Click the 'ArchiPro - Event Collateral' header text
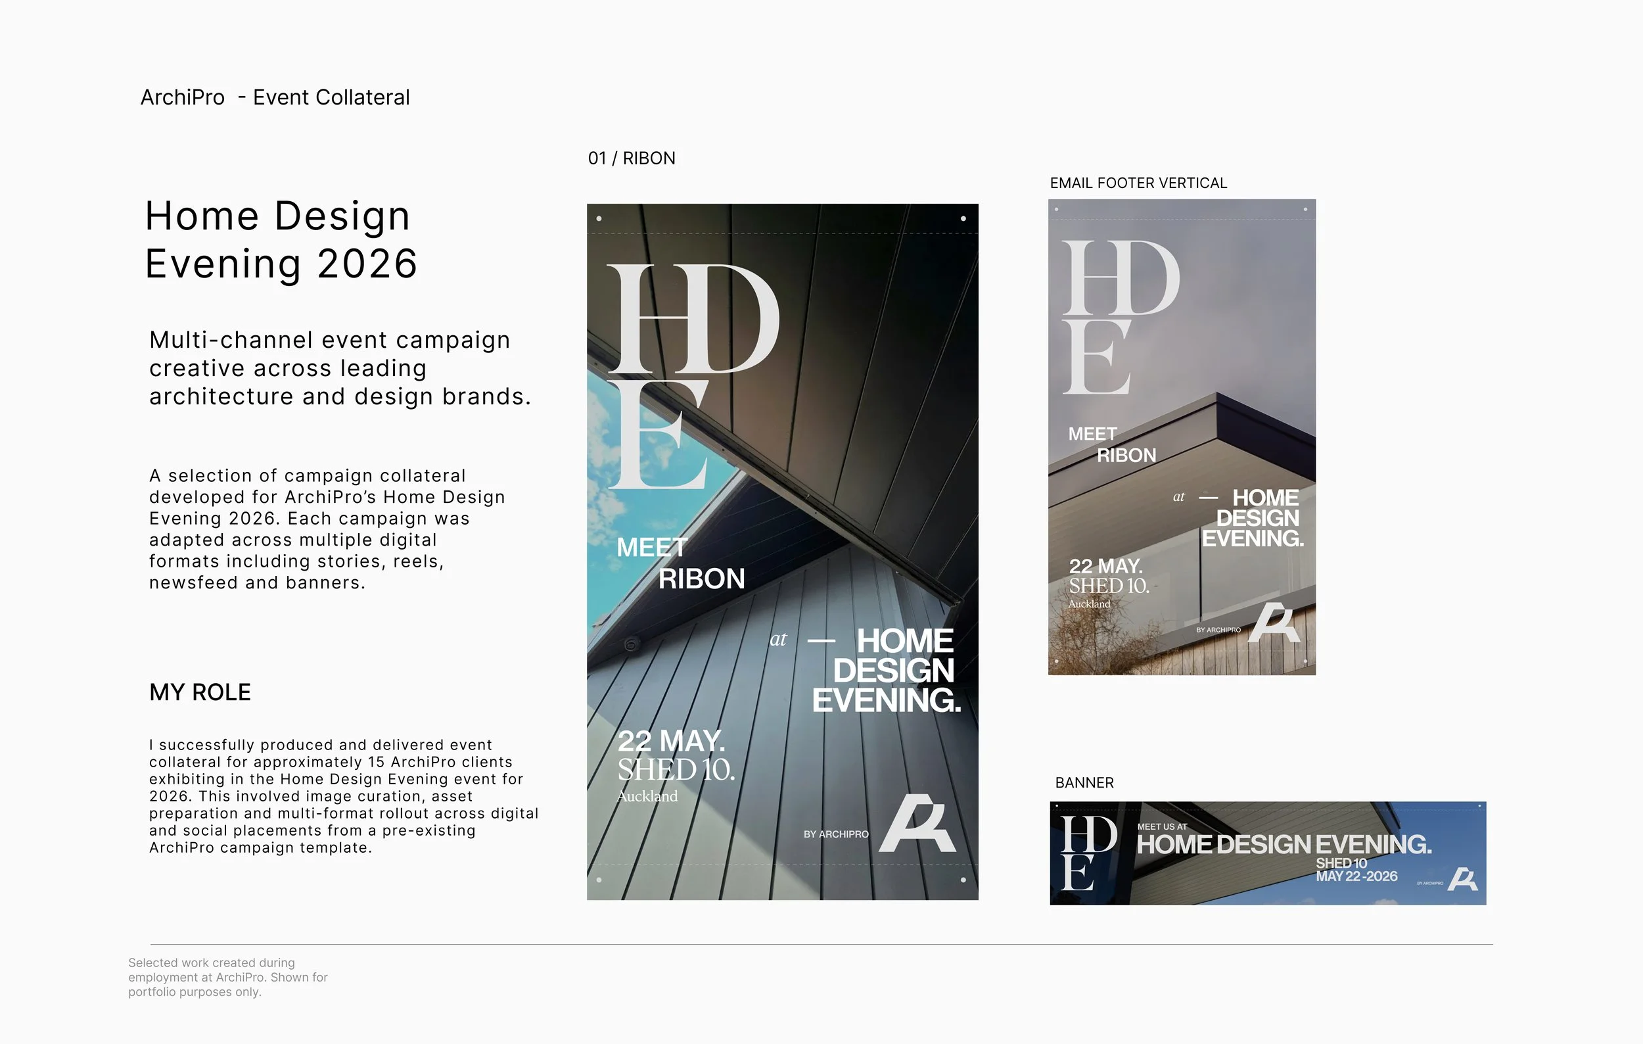1643x1044 pixels. coord(275,97)
